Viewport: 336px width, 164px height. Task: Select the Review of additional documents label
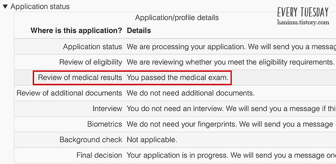click(x=69, y=93)
